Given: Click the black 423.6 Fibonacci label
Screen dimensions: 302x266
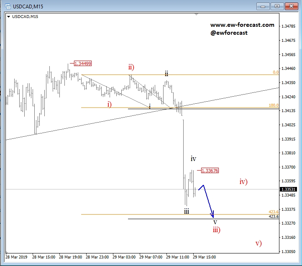Looking at the screenshot, I should pyautogui.click(x=274, y=217).
